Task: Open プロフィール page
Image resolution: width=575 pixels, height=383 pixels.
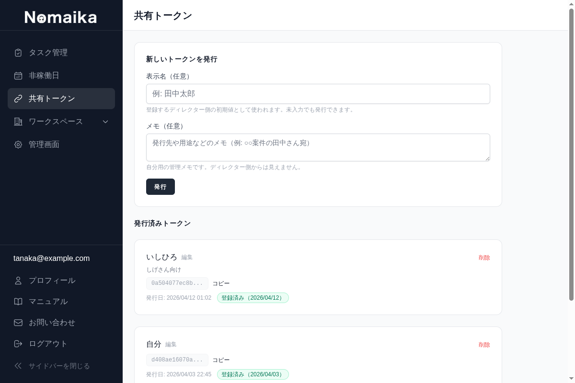Action: [x=61, y=281]
